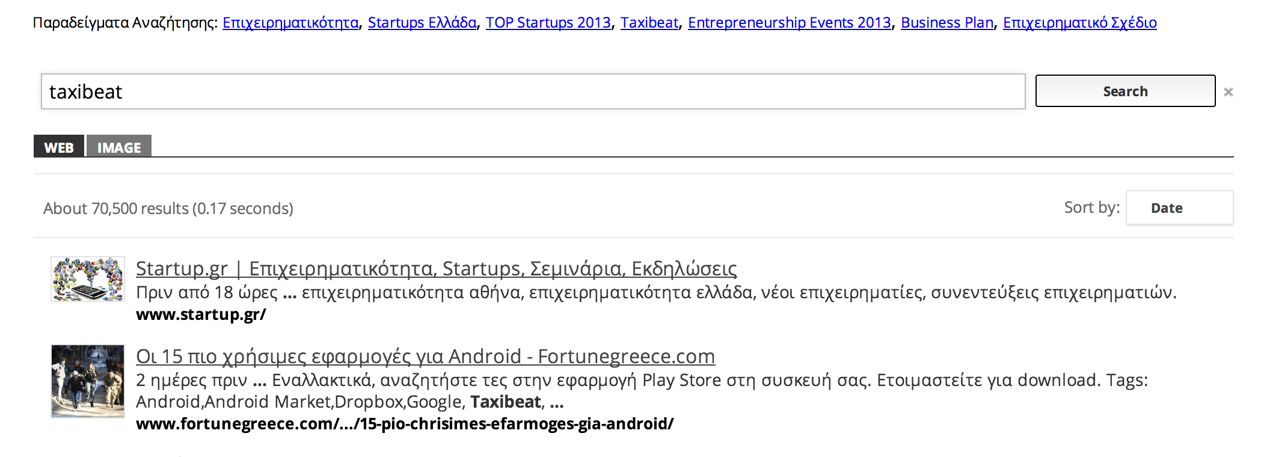Click the Startups Ελλάδα example link

[x=422, y=23]
